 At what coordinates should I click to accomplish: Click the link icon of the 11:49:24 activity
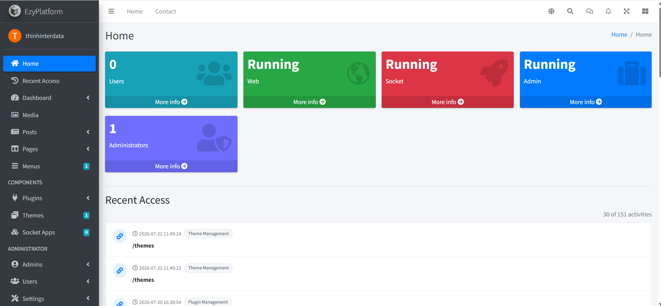[120, 236]
